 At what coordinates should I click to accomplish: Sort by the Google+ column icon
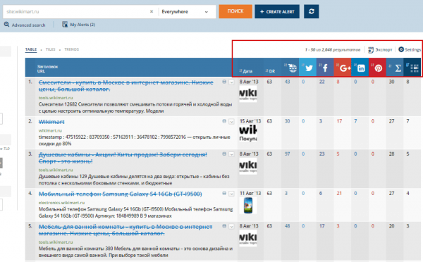pyautogui.click(x=343, y=68)
